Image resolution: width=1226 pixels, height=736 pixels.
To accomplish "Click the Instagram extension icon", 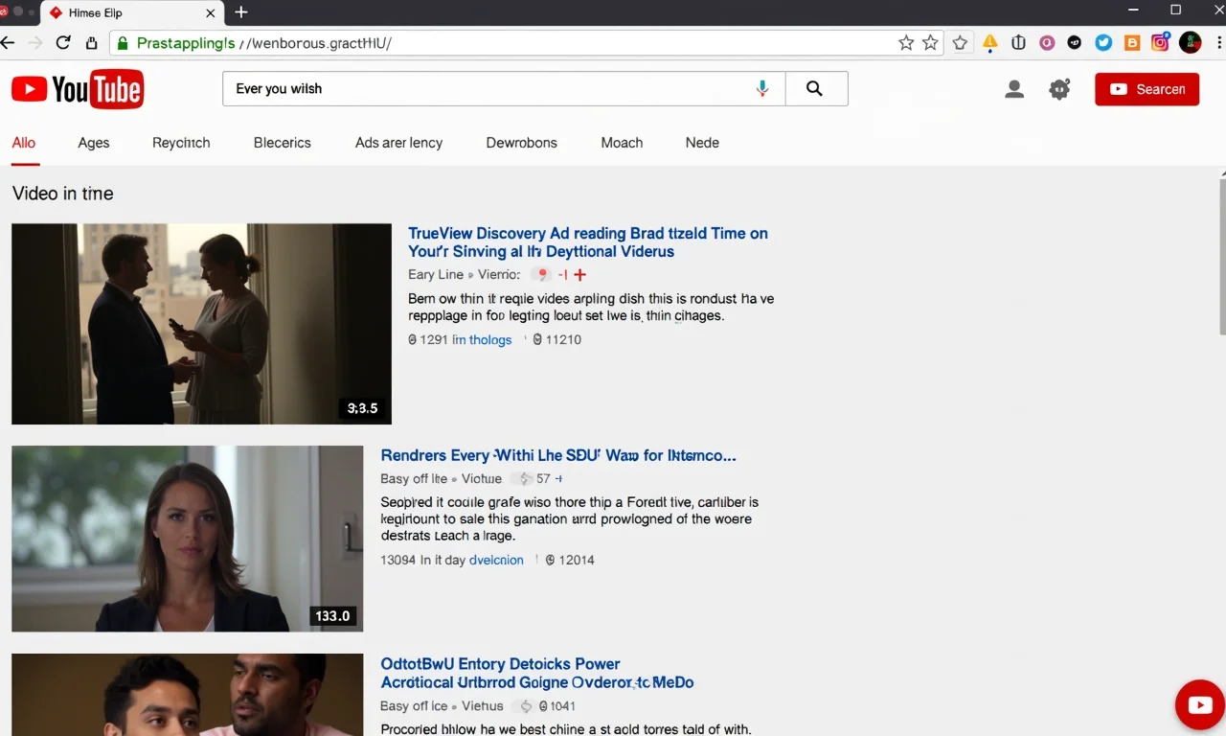I will coord(1161,42).
